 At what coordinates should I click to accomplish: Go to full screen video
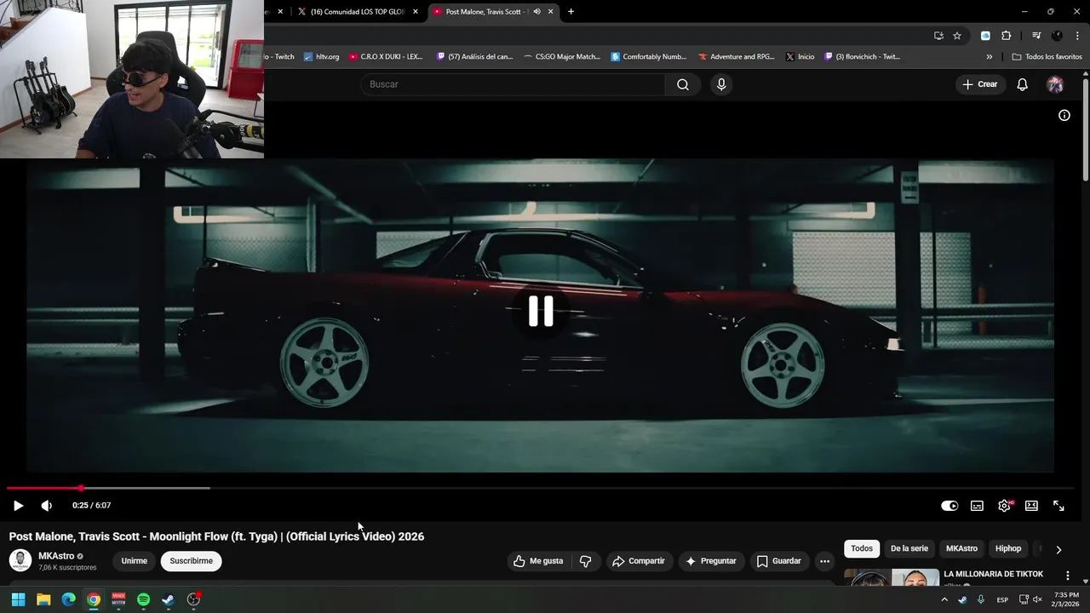[1058, 506]
